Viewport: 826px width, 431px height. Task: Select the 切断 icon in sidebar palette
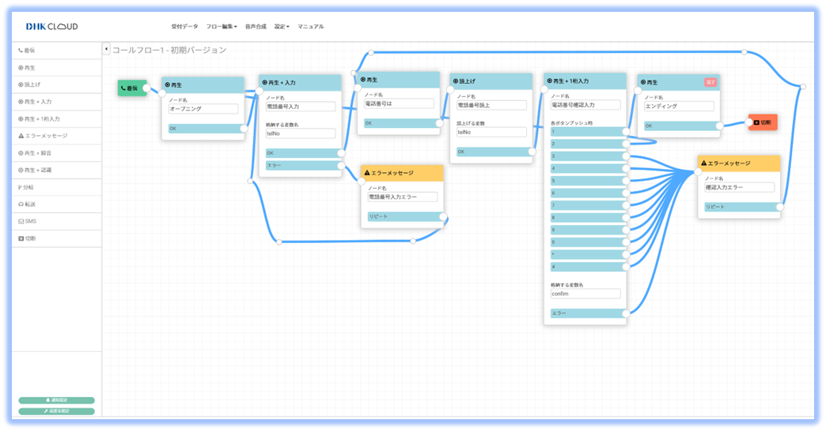pos(21,238)
